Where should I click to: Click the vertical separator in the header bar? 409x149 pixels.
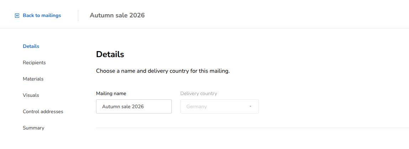tap(78, 16)
